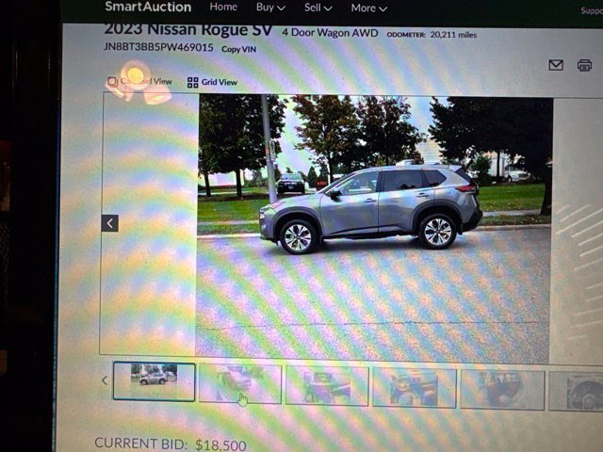
Task: Go to the Home menu item
Action: click(223, 7)
